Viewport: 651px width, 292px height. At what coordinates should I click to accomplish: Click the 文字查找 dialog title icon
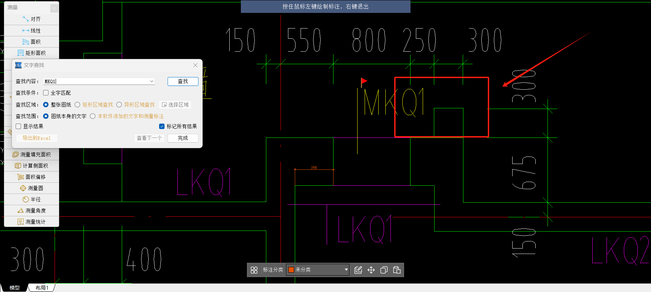click(18, 65)
